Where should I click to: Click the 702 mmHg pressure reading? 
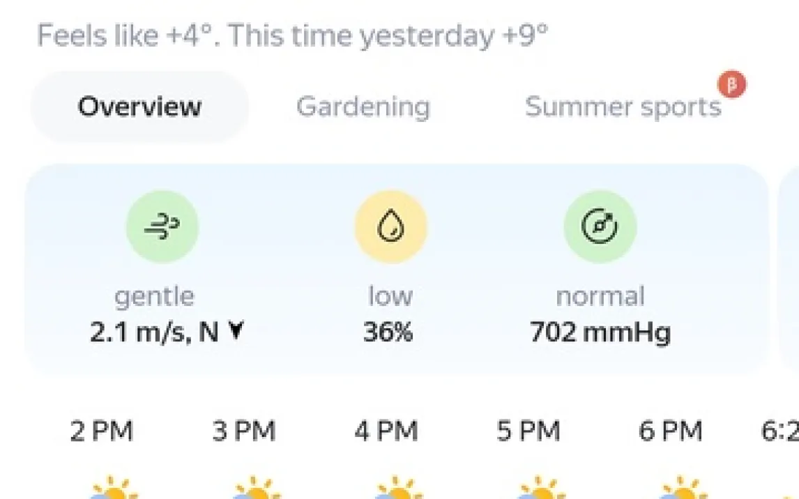(600, 332)
